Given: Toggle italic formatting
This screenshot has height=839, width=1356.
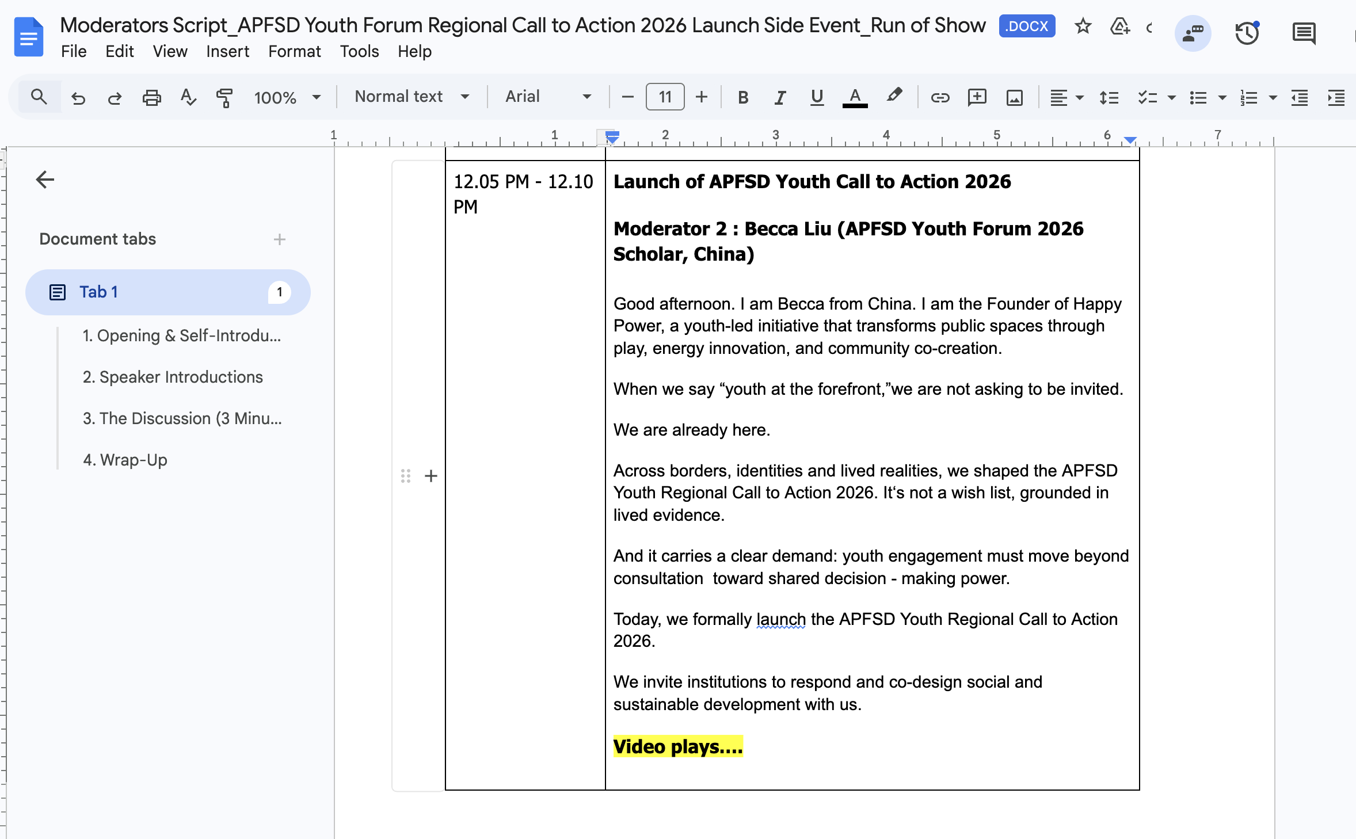Looking at the screenshot, I should coord(780,97).
